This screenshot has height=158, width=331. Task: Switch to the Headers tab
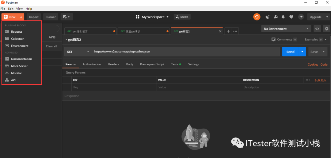pos(113,64)
